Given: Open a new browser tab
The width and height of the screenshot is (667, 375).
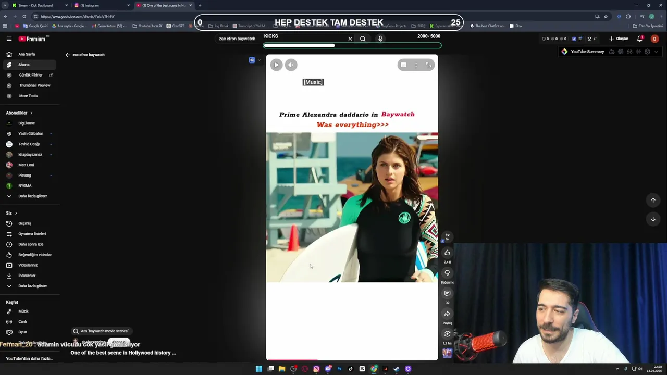Looking at the screenshot, I should click(200, 5).
